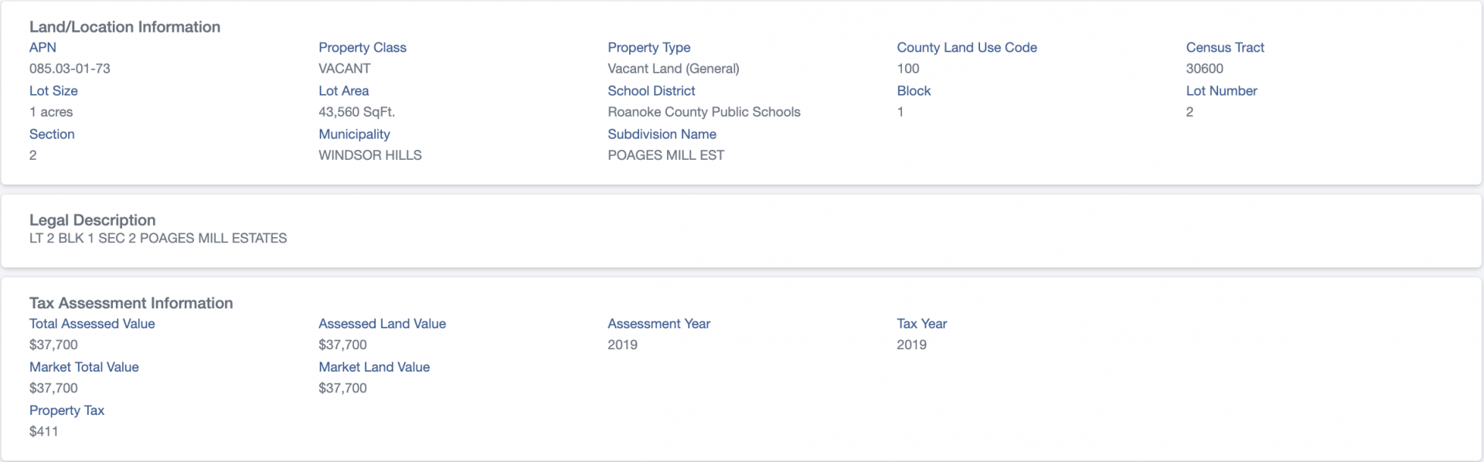Viewport: 1484px width, 462px height.
Task: Select the WINDSOR HILLS municipality value
Action: pos(370,155)
